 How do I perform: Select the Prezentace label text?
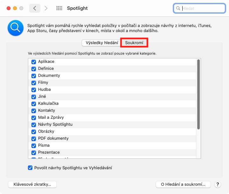click(49, 152)
